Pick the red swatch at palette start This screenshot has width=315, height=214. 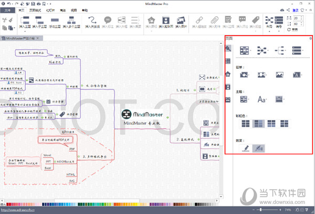coord(7,205)
